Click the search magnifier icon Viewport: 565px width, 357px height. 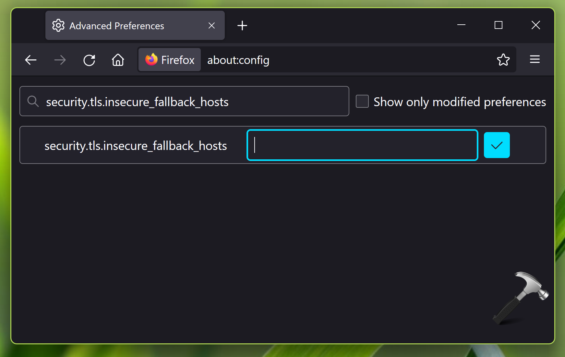(x=33, y=101)
